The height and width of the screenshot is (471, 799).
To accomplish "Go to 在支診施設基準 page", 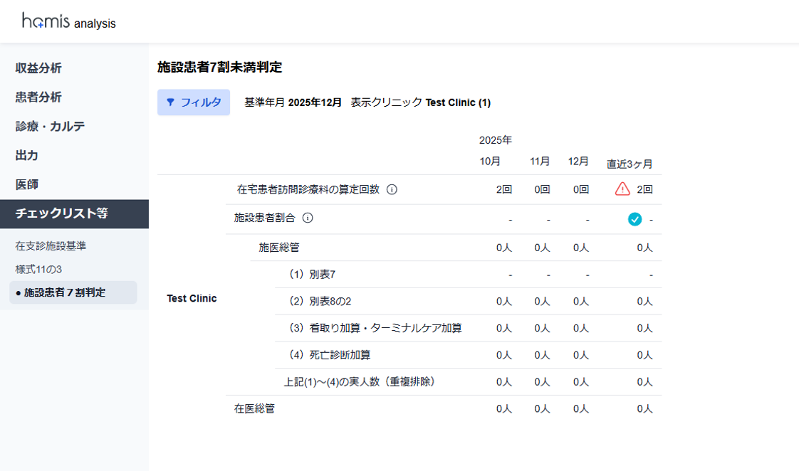I will tap(51, 246).
